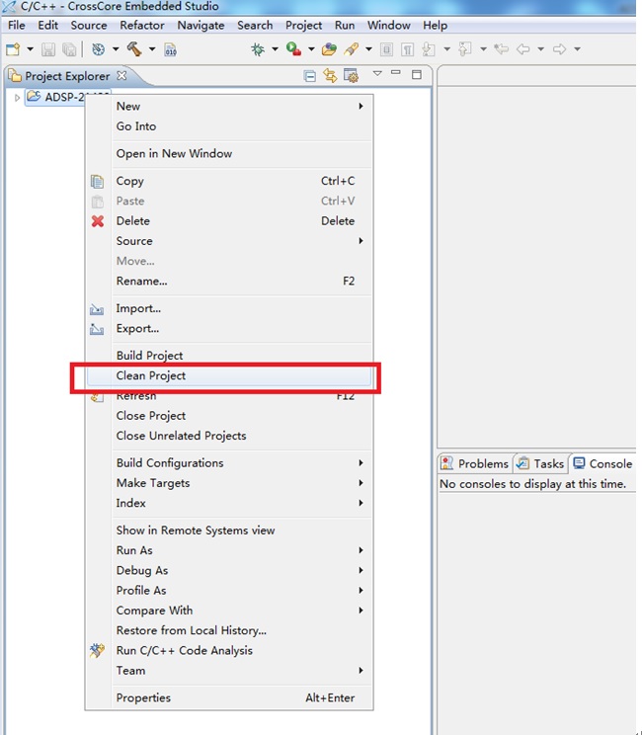Open Make Targets submenu
Screen dimensions: 642x735
(229, 483)
